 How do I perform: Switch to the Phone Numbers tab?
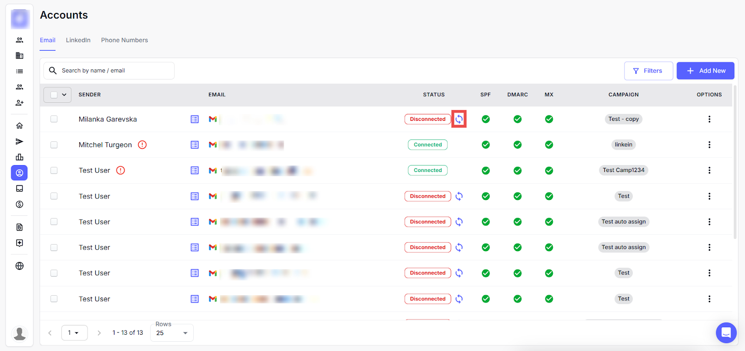(124, 40)
